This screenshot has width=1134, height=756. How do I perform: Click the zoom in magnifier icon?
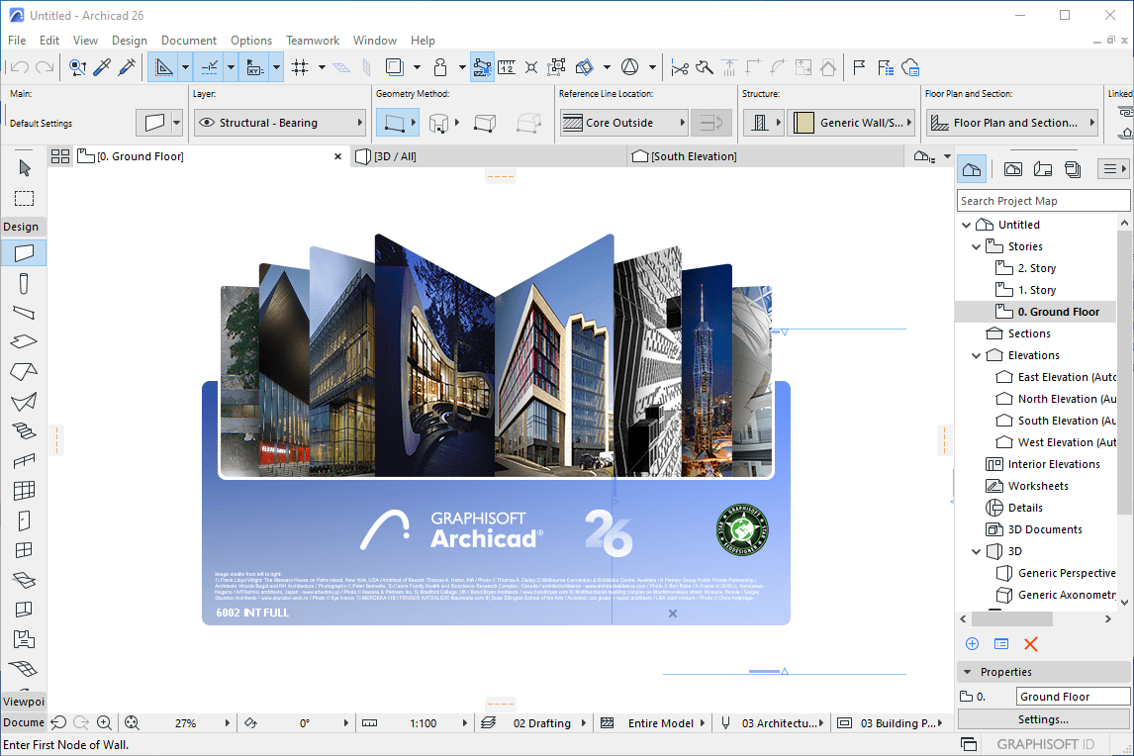coord(104,722)
